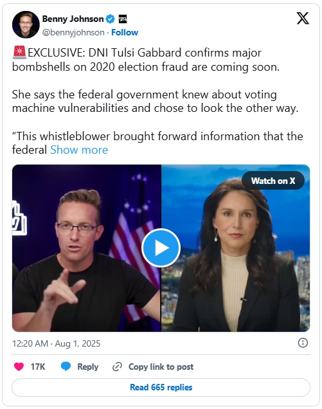Click Copy link to post text

[161, 367]
